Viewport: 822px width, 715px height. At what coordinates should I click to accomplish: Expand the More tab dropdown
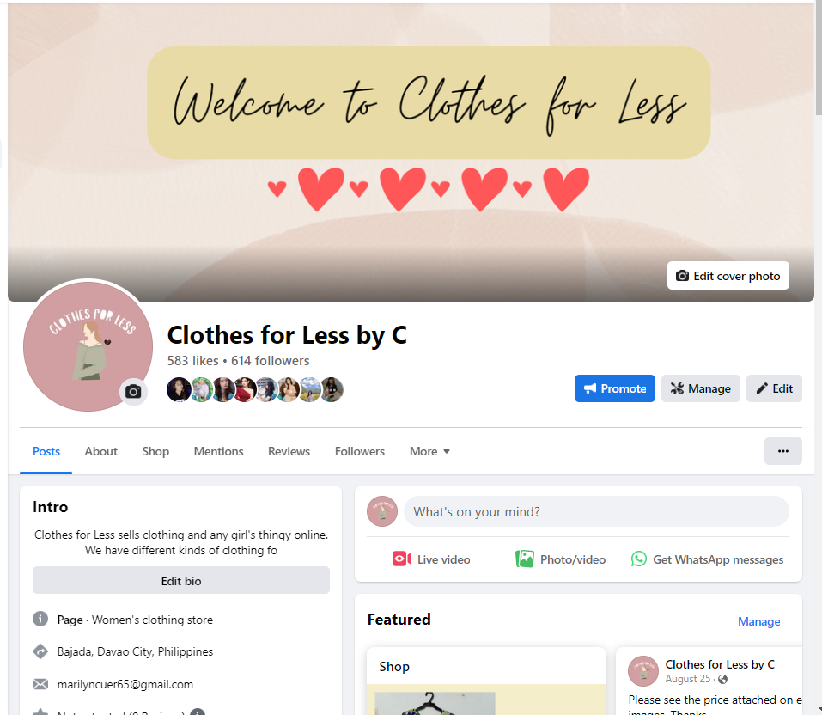[429, 451]
